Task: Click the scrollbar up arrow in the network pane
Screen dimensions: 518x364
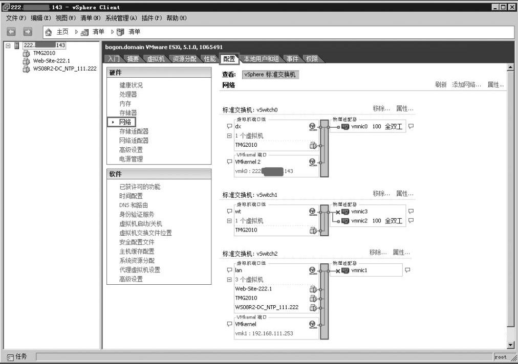Action: click(x=510, y=67)
